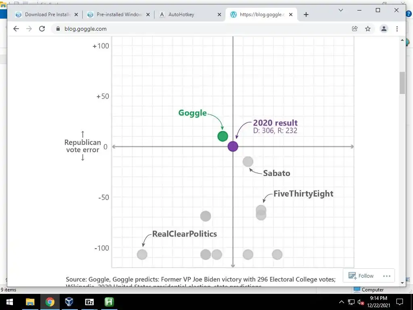
Task: Select the blog.goggle.com tab
Action: pos(261,15)
